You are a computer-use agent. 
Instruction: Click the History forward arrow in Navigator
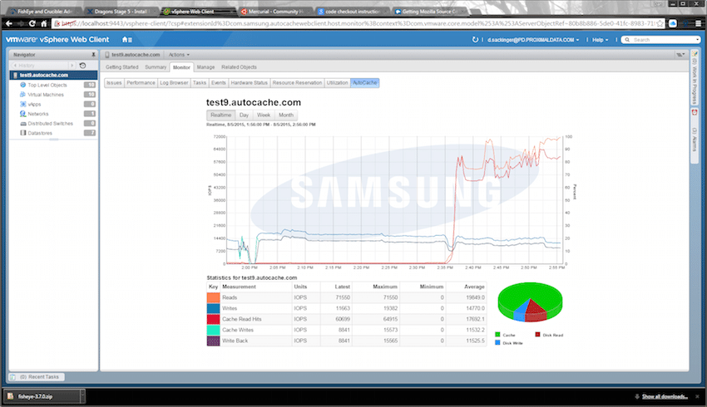[72, 66]
